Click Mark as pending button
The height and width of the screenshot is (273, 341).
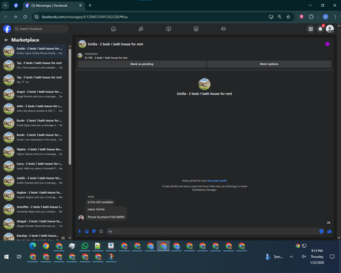[x=142, y=64]
